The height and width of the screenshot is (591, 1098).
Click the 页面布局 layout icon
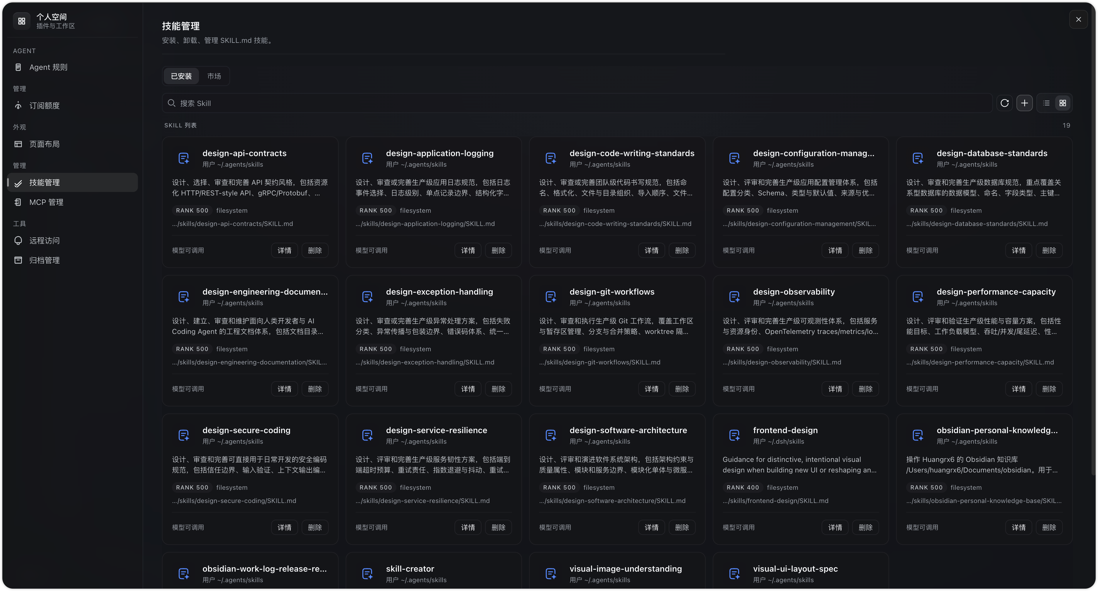point(18,144)
